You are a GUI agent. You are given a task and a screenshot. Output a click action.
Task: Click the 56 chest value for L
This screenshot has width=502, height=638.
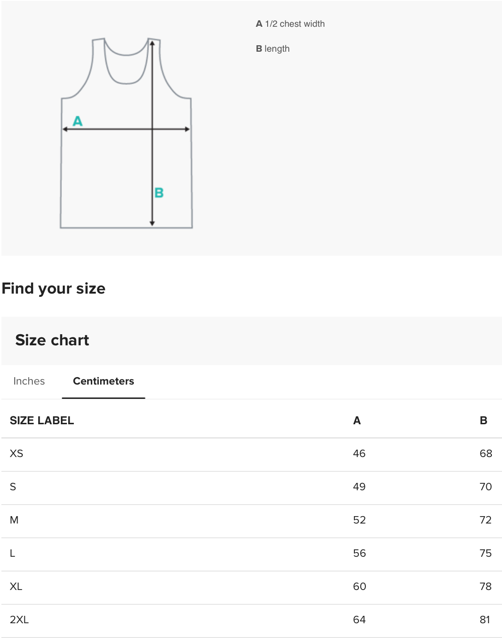click(359, 553)
